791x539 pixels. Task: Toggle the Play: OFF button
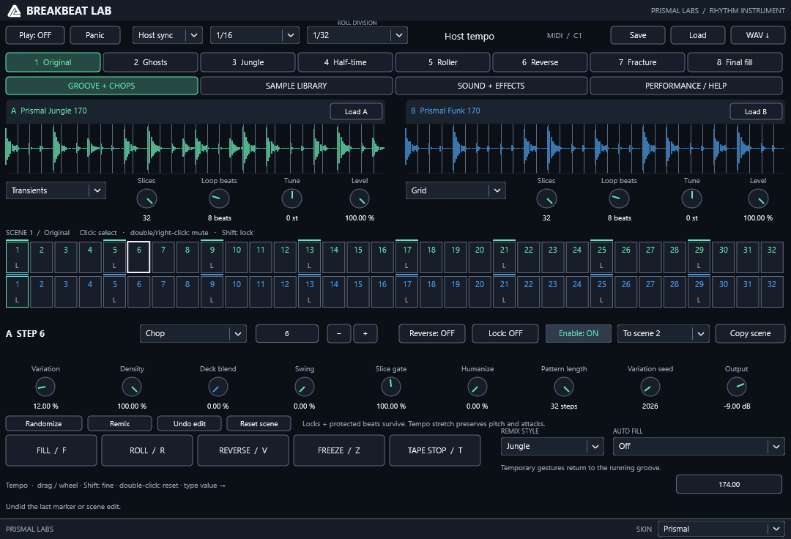[35, 35]
